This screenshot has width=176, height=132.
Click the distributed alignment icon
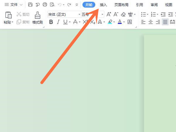[172, 22]
